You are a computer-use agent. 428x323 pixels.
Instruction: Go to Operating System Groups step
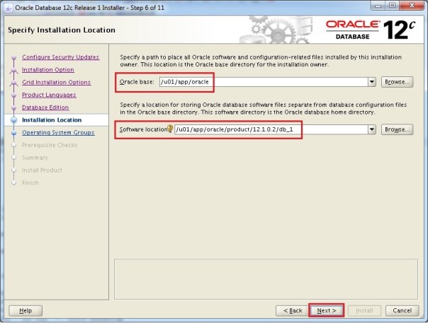pos(58,132)
